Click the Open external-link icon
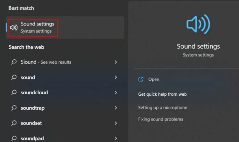 coord(141,79)
